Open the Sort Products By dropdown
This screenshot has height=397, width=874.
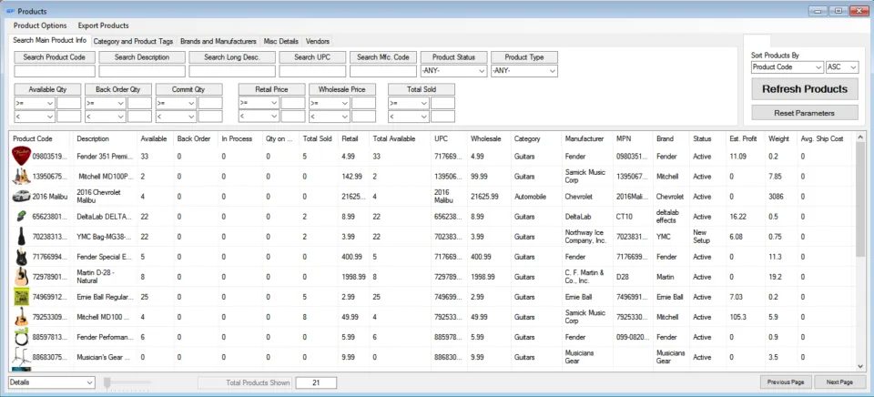coord(787,66)
